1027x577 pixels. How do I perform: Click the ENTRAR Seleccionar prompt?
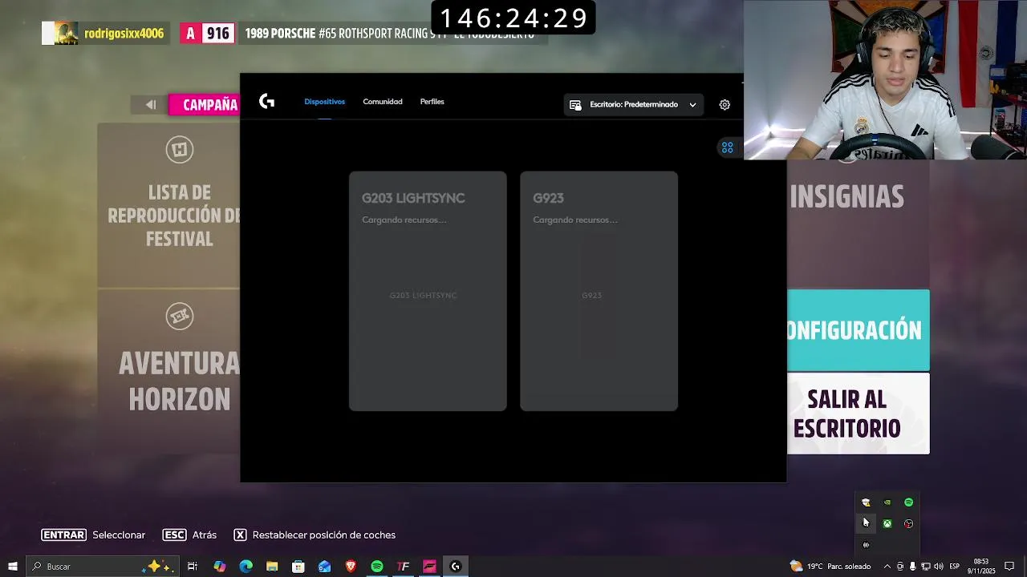(94, 535)
